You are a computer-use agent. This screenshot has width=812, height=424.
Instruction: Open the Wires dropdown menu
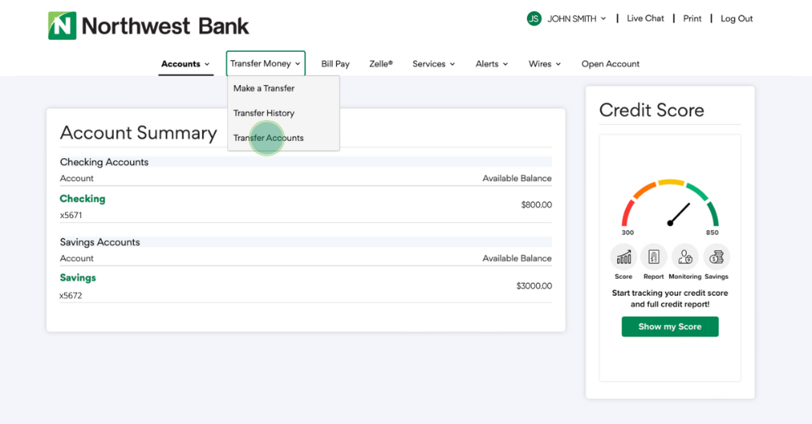pos(544,64)
